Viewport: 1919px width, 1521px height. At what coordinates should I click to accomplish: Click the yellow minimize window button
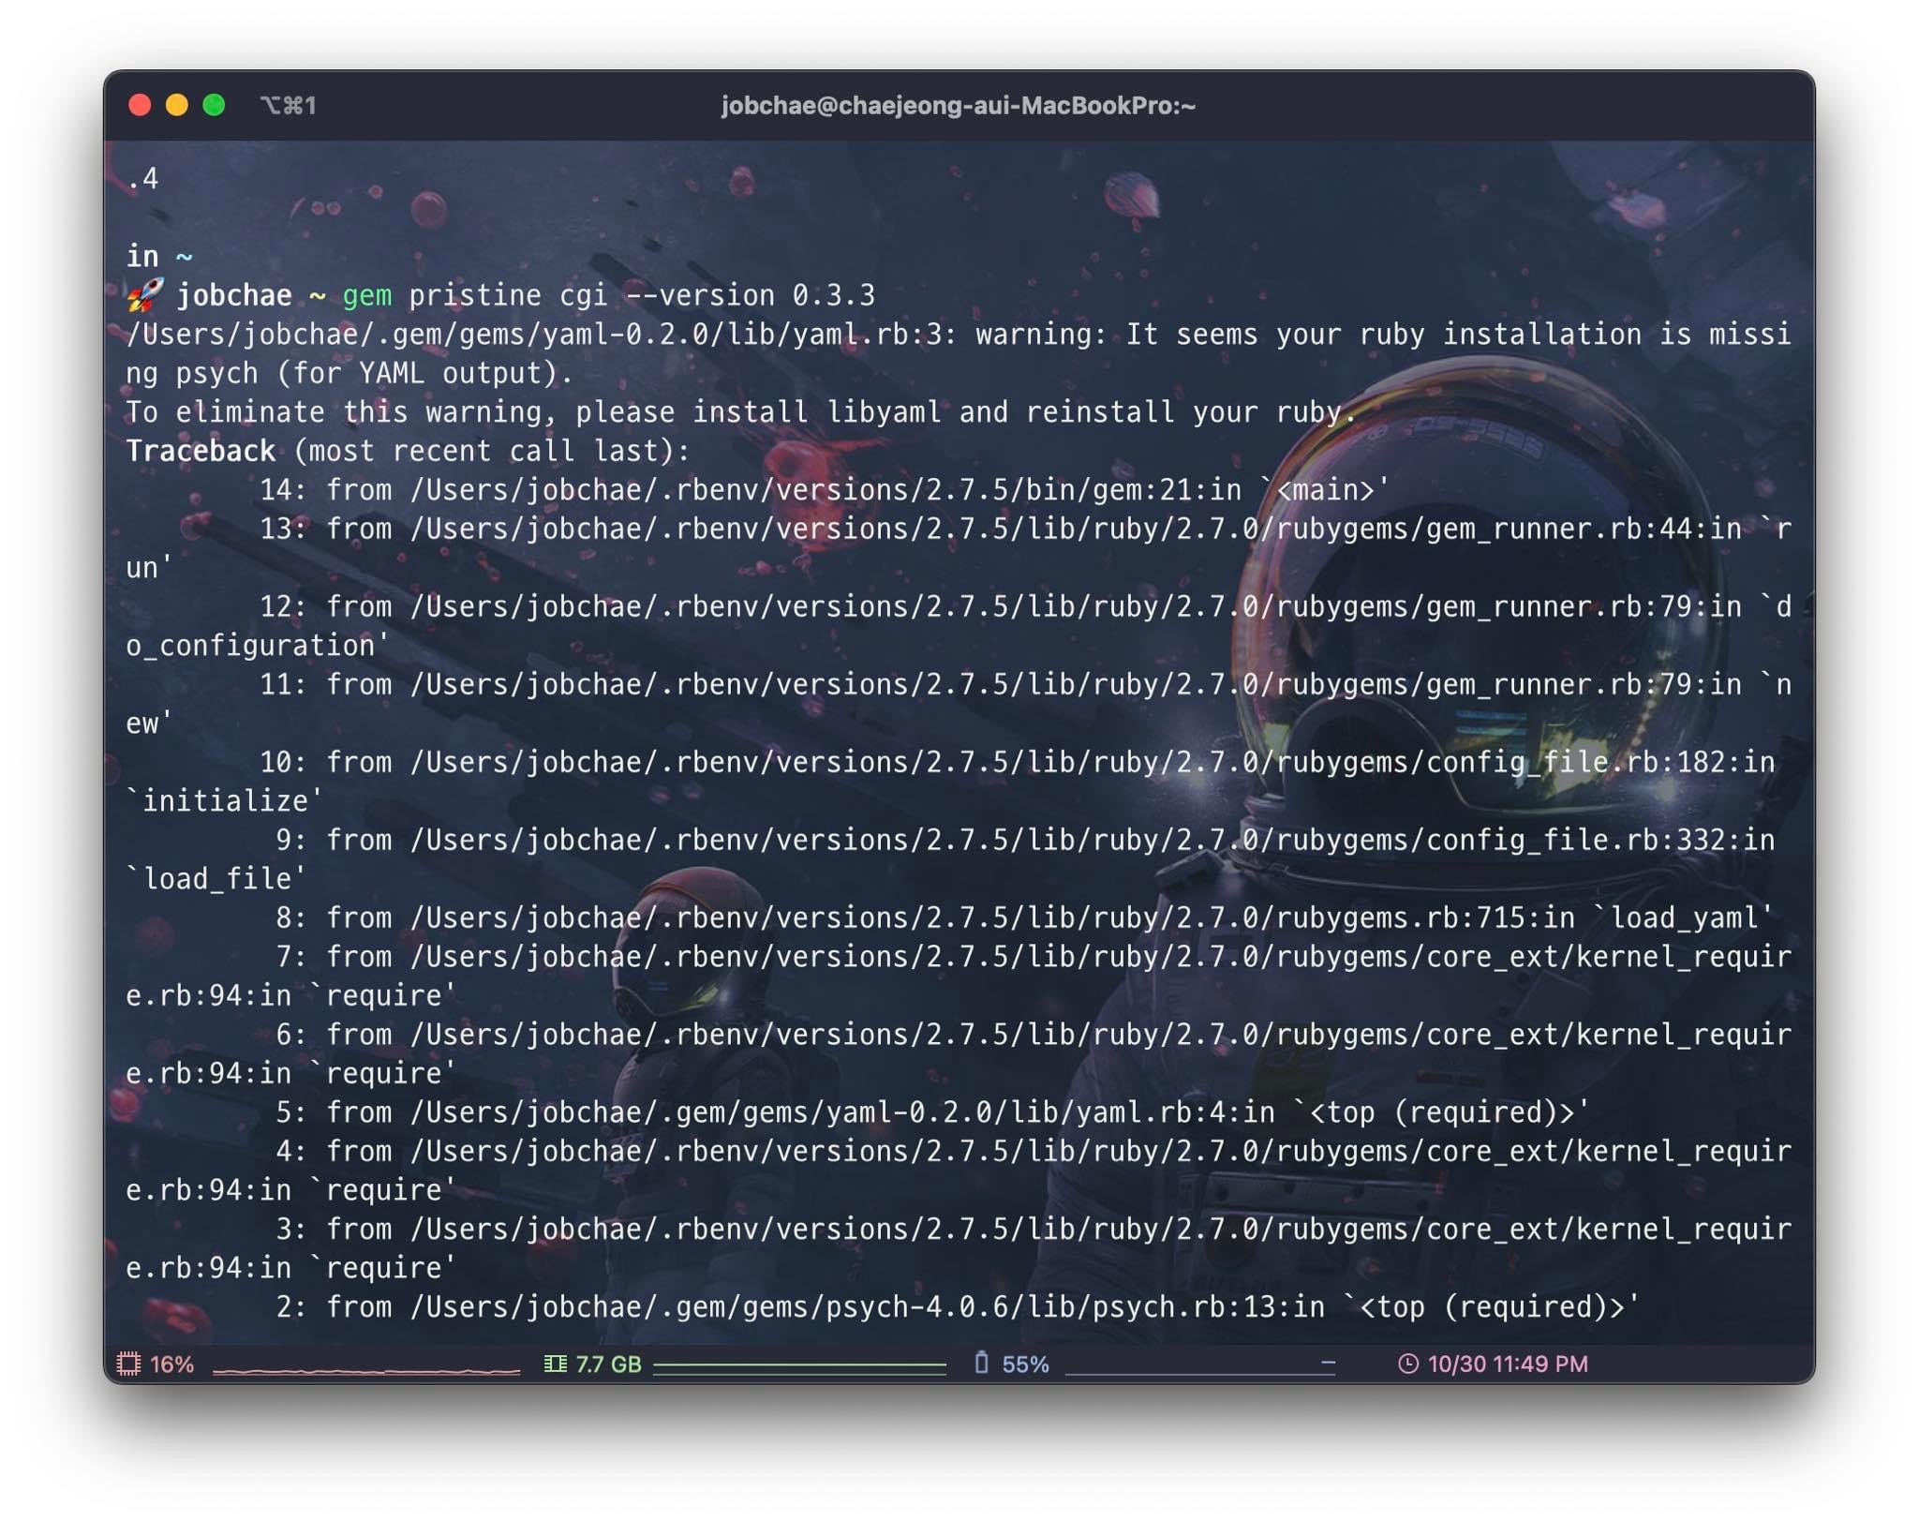click(x=176, y=105)
